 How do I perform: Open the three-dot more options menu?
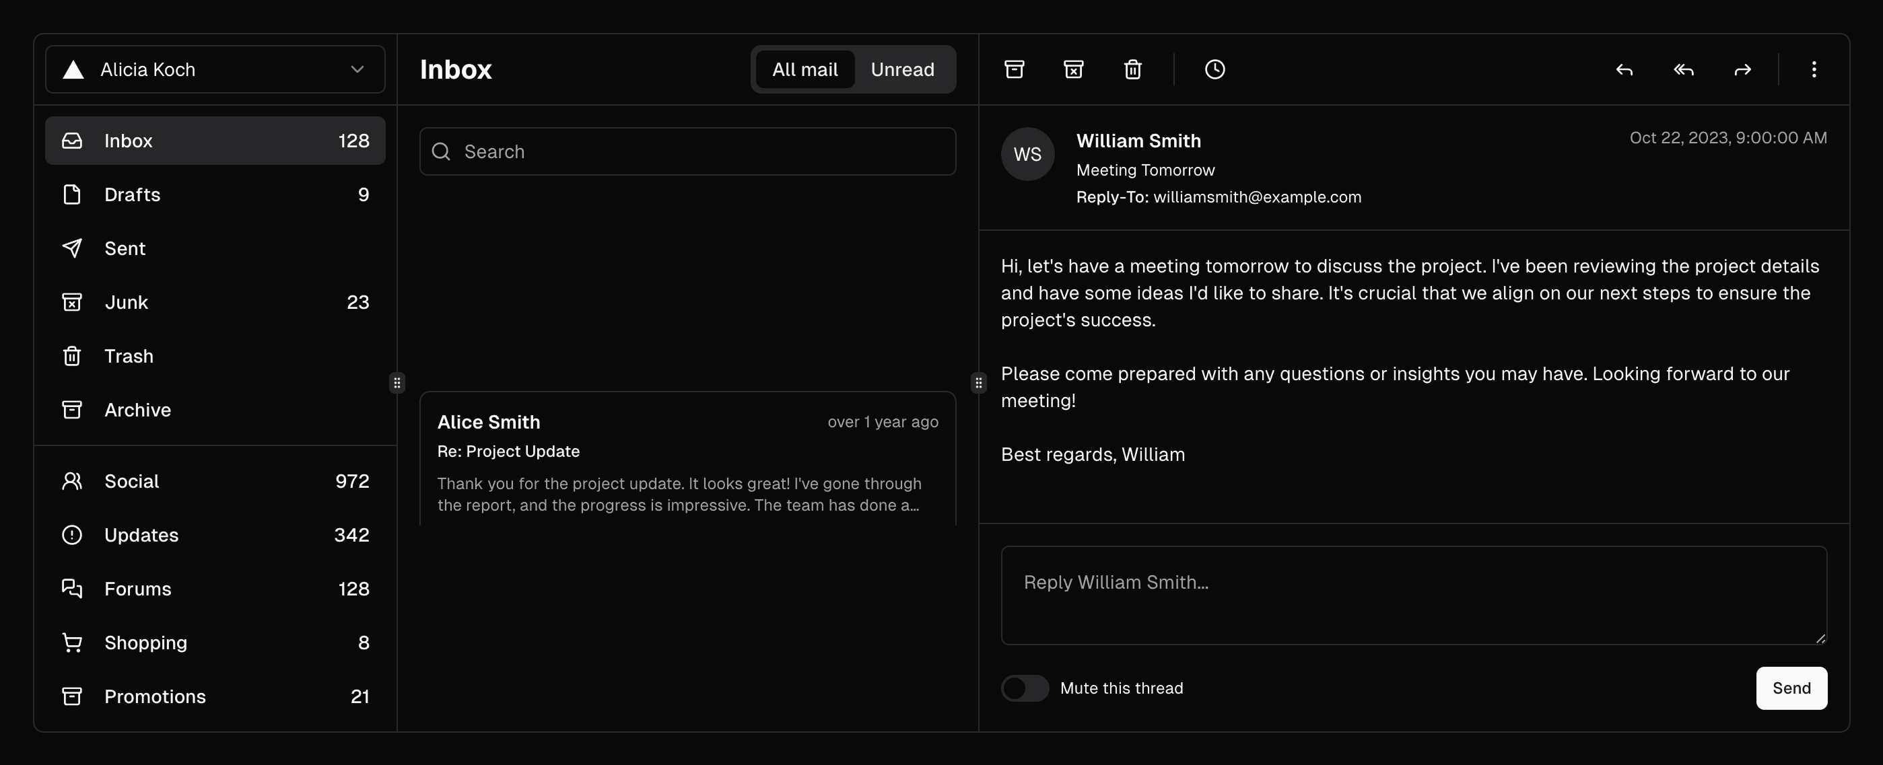pyautogui.click(x=1814, y=69)
